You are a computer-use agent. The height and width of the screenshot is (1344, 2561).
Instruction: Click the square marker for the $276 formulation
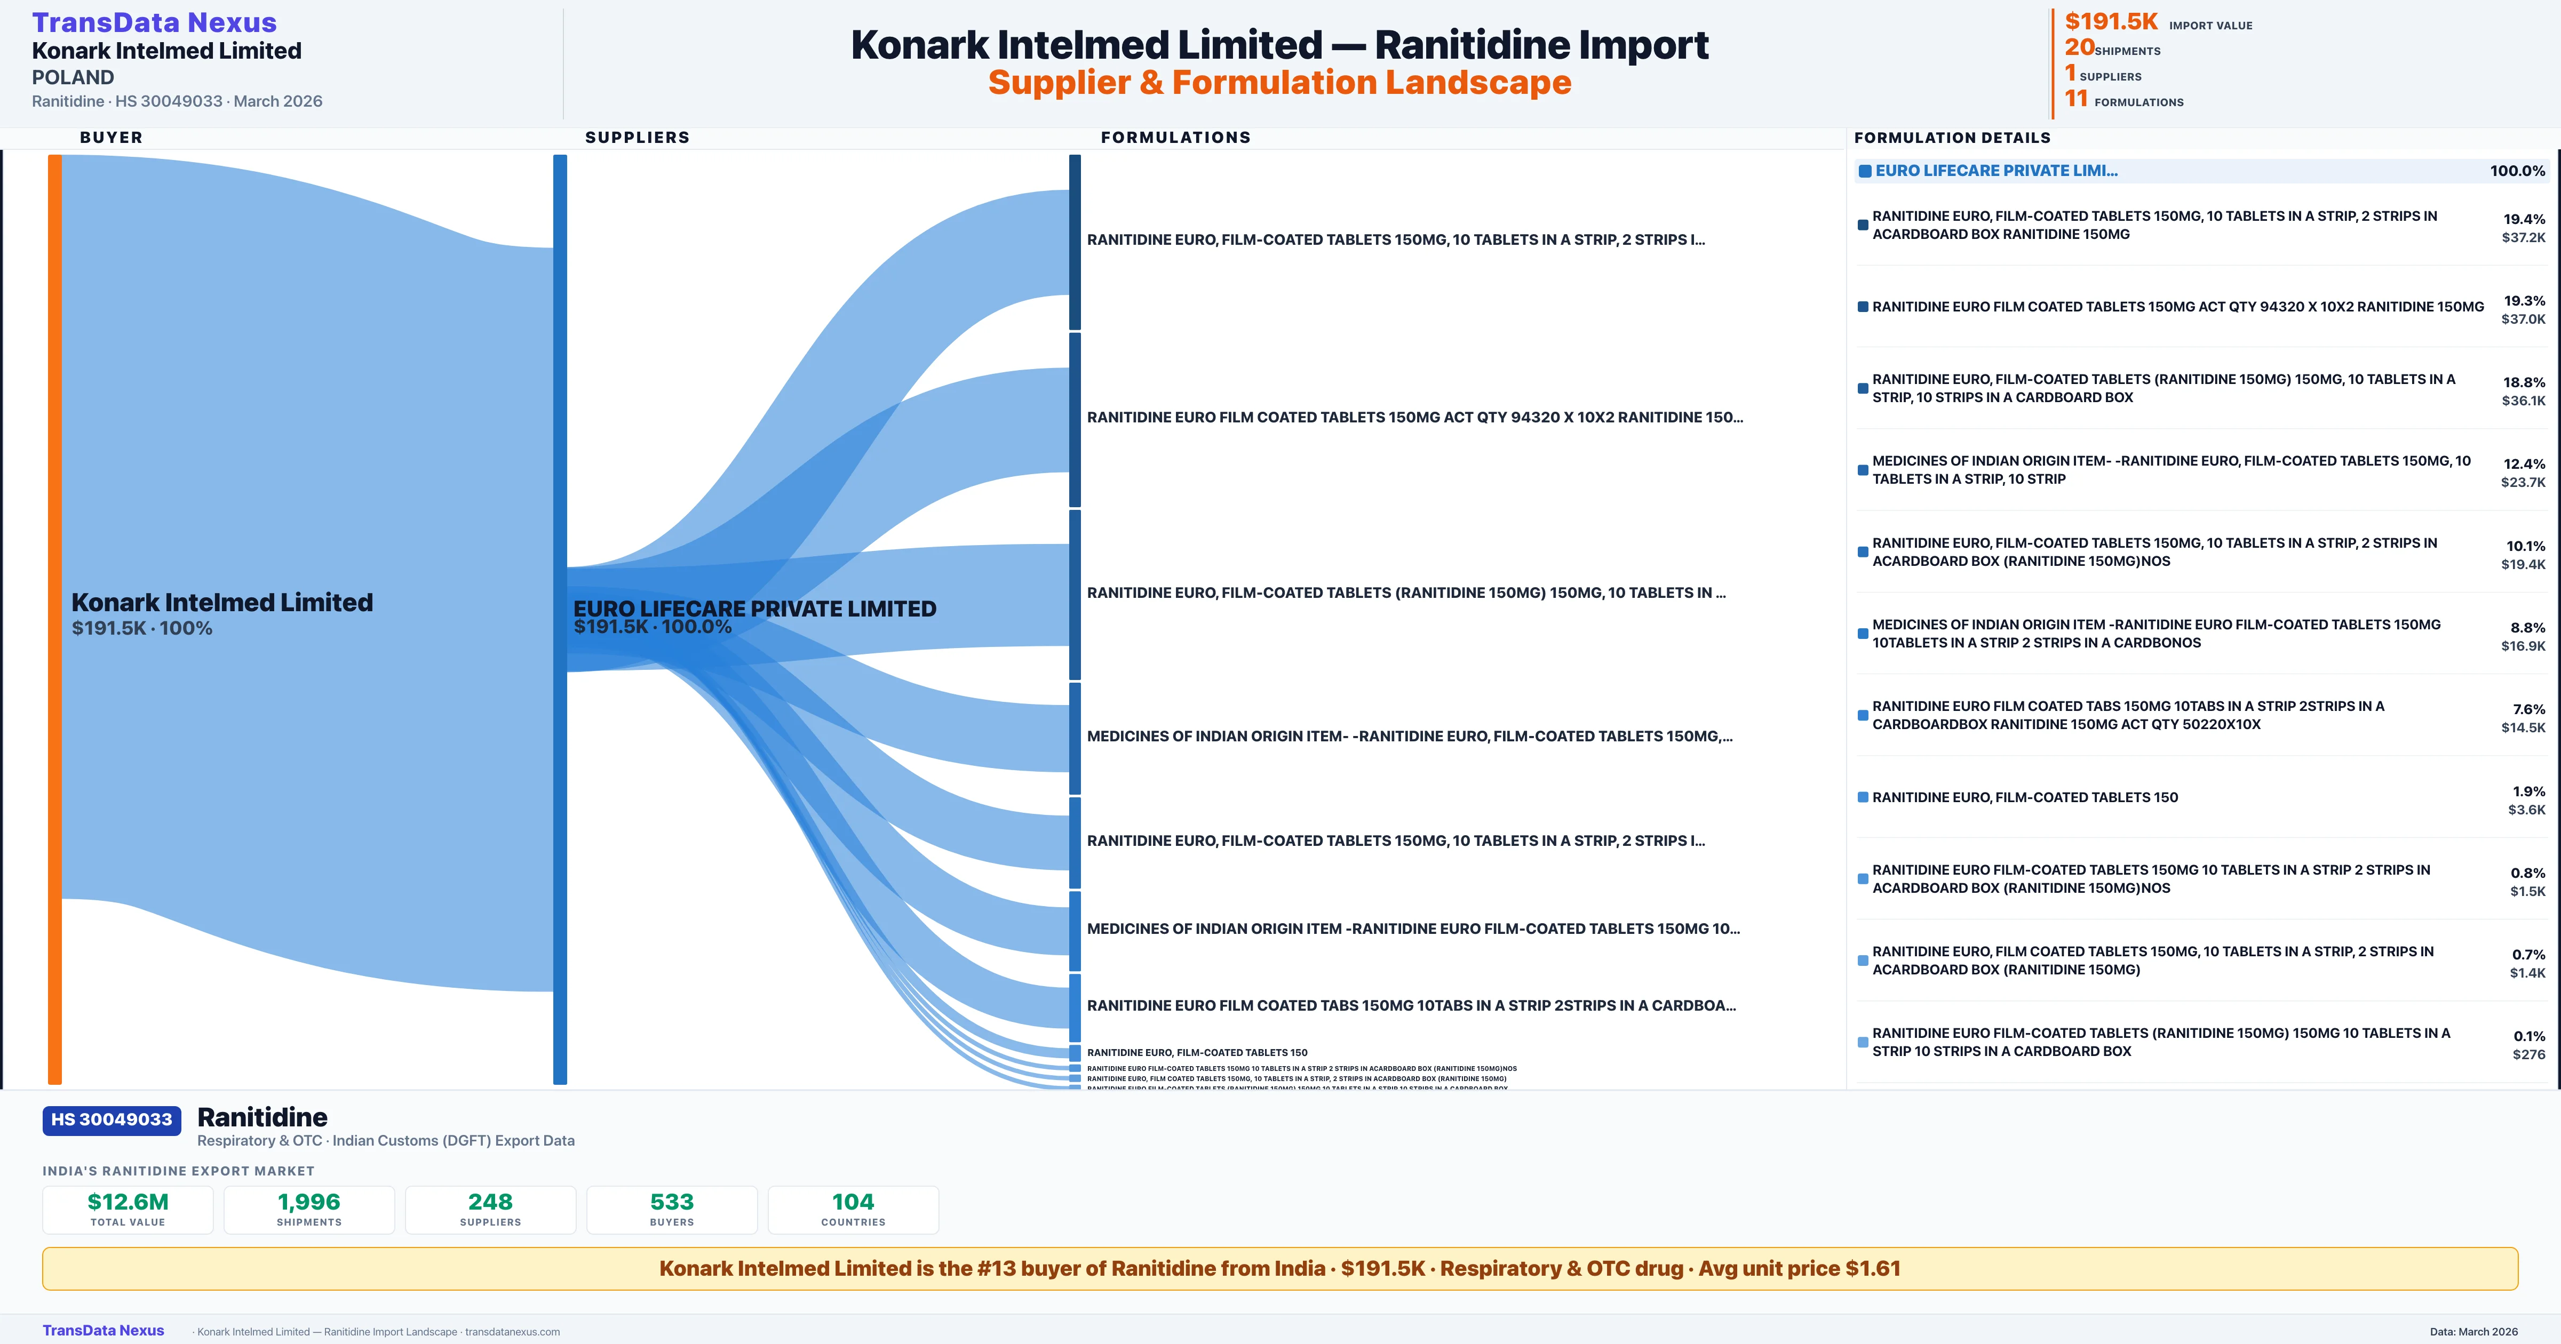pyautogui.click(x=1862, y=1043)
